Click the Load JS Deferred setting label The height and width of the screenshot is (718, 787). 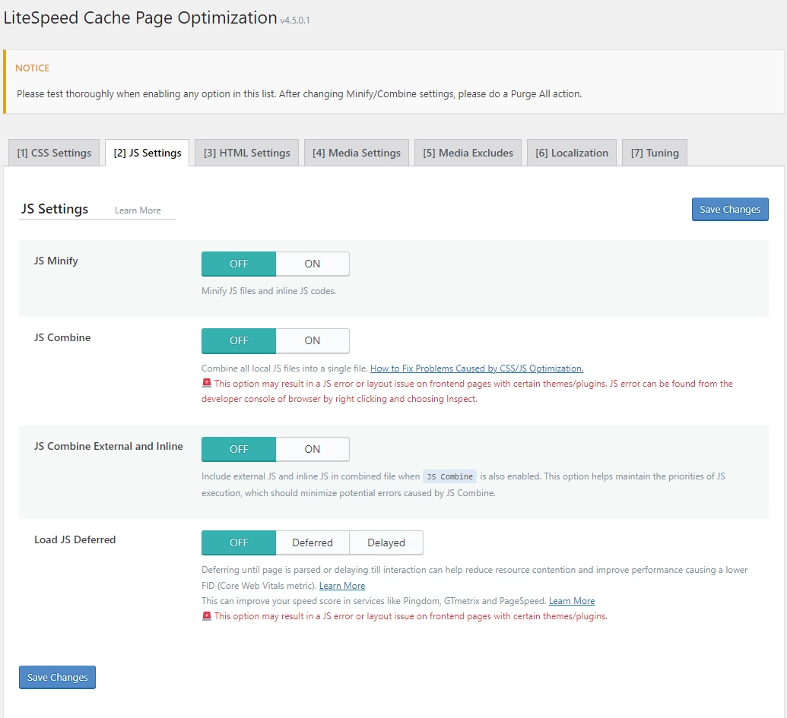pyautogui.click(x=75, y=539)
